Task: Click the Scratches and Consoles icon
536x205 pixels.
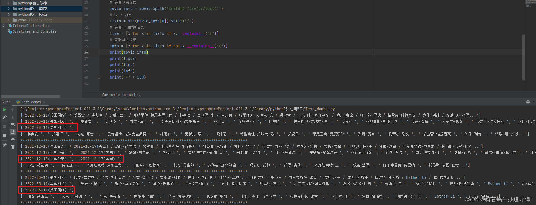Action: click(10, 31)
